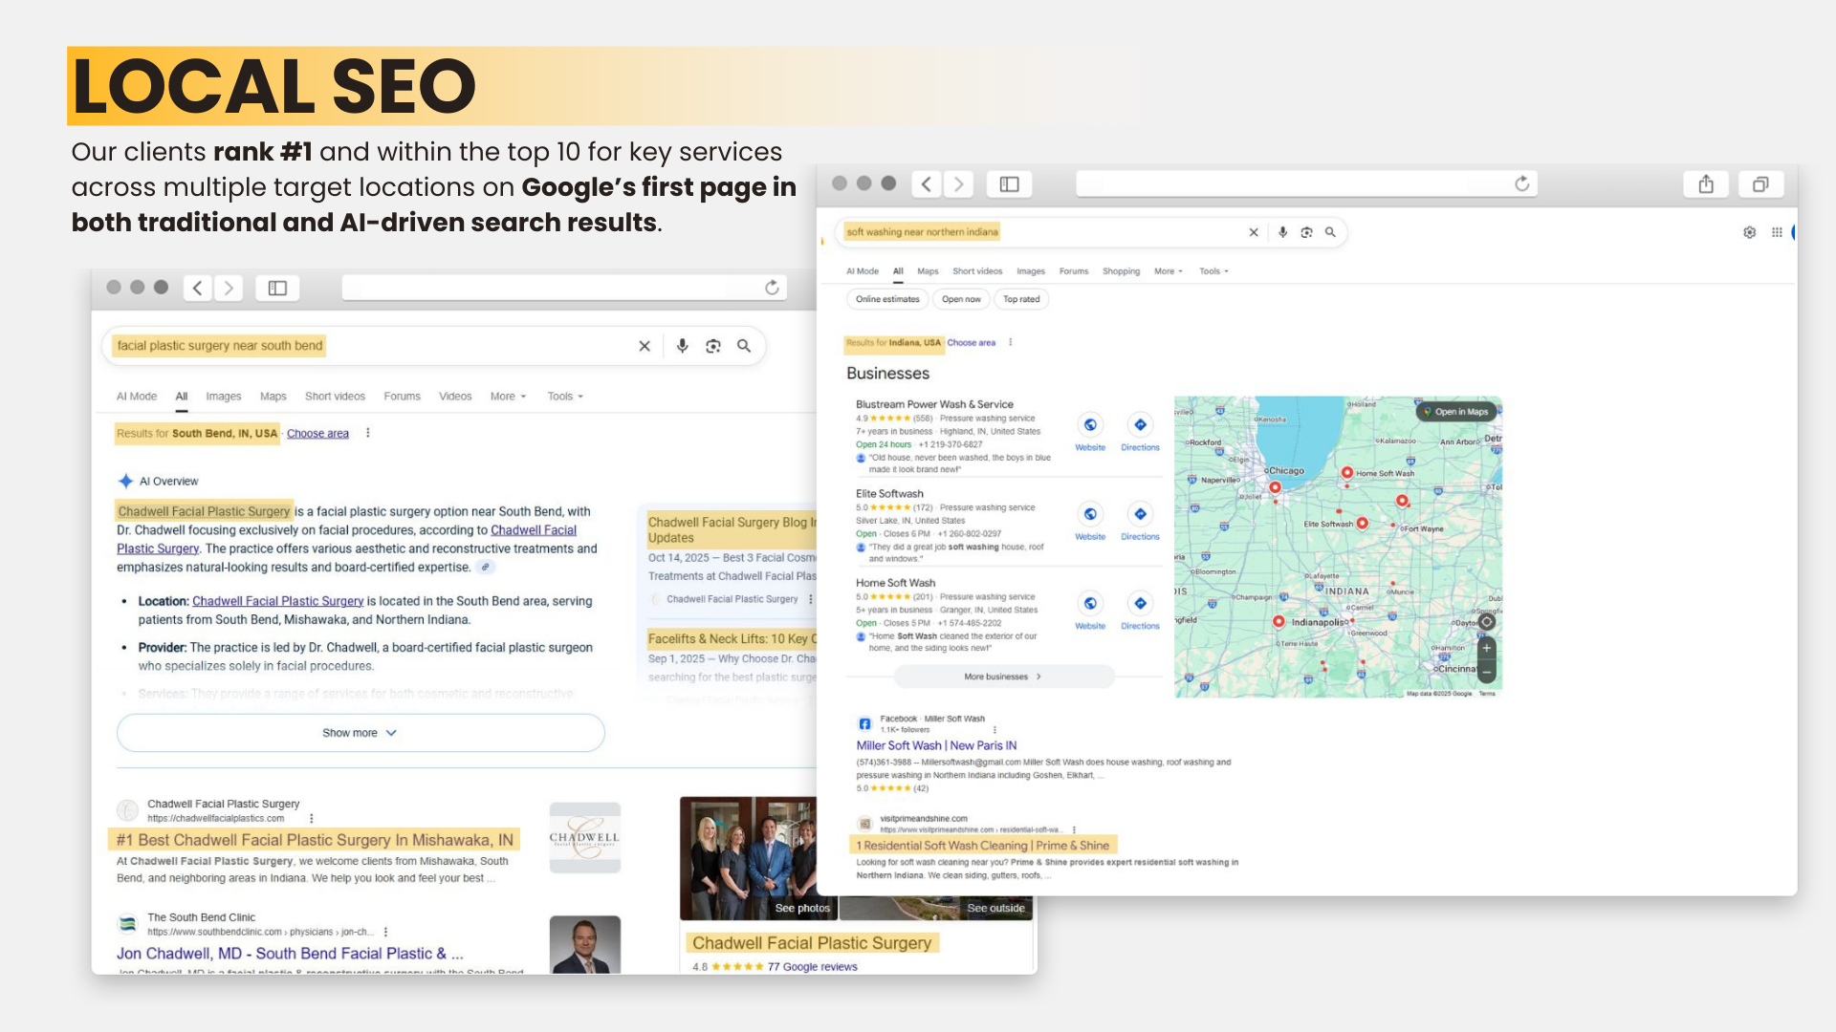The height and width of the screenshot is (1032, 1836).
Task: Open the More dropdown in soft washing results
Action: 1169,271
